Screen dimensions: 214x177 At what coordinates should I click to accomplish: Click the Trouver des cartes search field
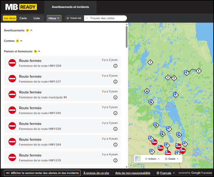pyautogui.click(x=107, y=18)
